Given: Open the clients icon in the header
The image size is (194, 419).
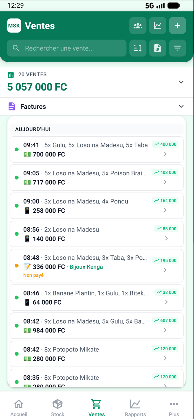Looking at the screenshot, I should 138,26.
